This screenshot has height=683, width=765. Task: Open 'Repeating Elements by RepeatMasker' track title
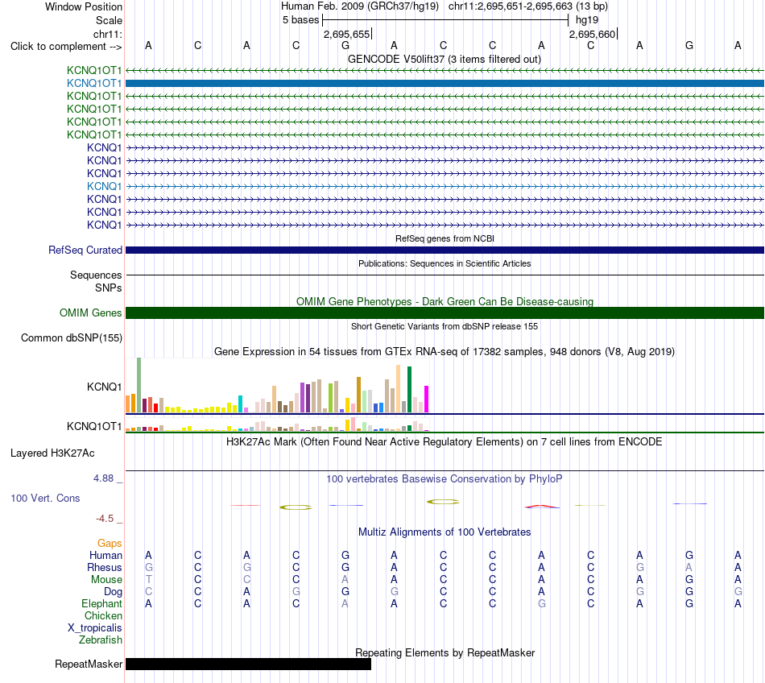(445, 652)
